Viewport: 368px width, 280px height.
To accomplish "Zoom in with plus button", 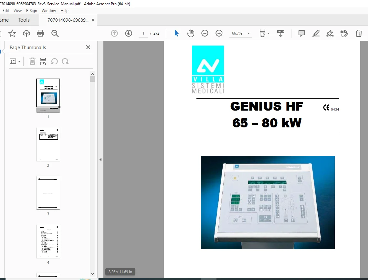I will point(219,33).
